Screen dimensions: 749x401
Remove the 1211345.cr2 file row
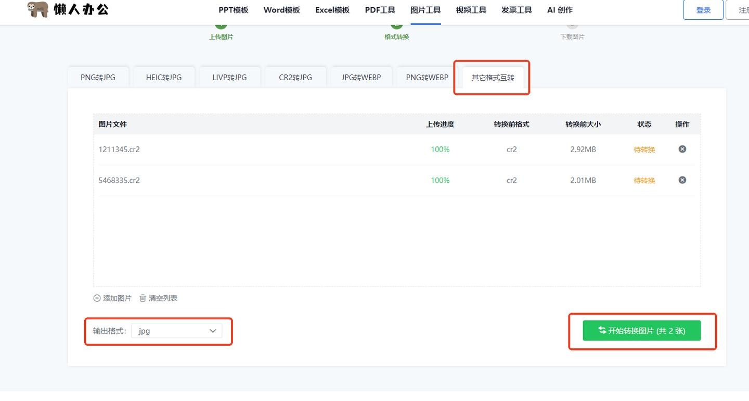[682, 149]
